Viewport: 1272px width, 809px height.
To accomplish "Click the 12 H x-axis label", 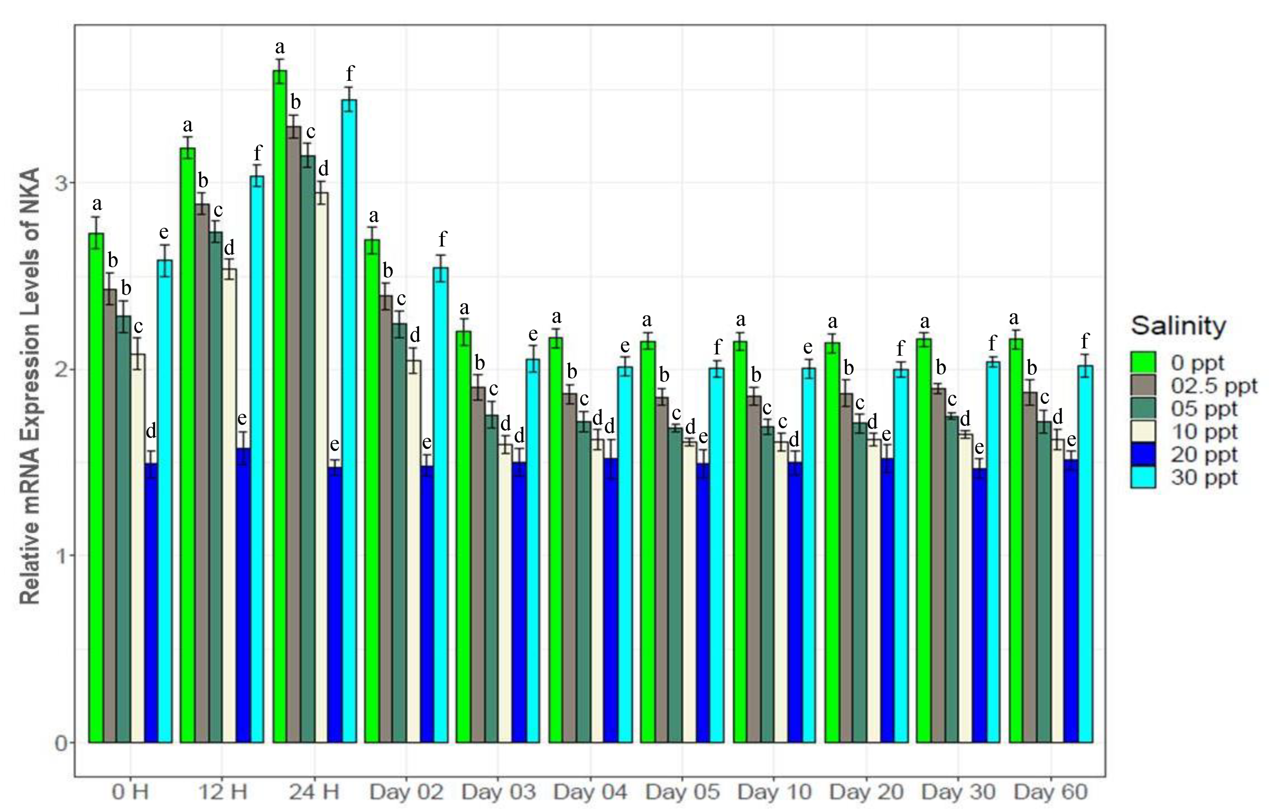I will (x=223, y=792).
